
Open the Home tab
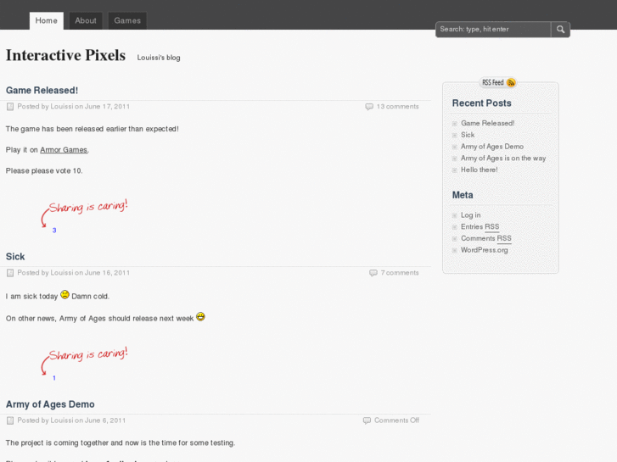(x=47, y=20)
